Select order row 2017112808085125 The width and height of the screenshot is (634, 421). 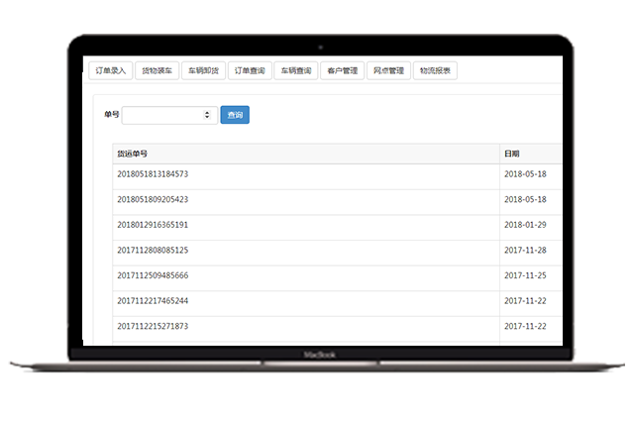coord(153,251)
